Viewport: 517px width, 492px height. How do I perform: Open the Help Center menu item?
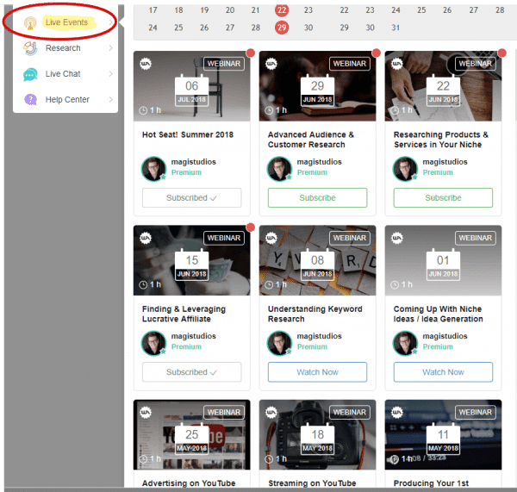pos(65,100)
